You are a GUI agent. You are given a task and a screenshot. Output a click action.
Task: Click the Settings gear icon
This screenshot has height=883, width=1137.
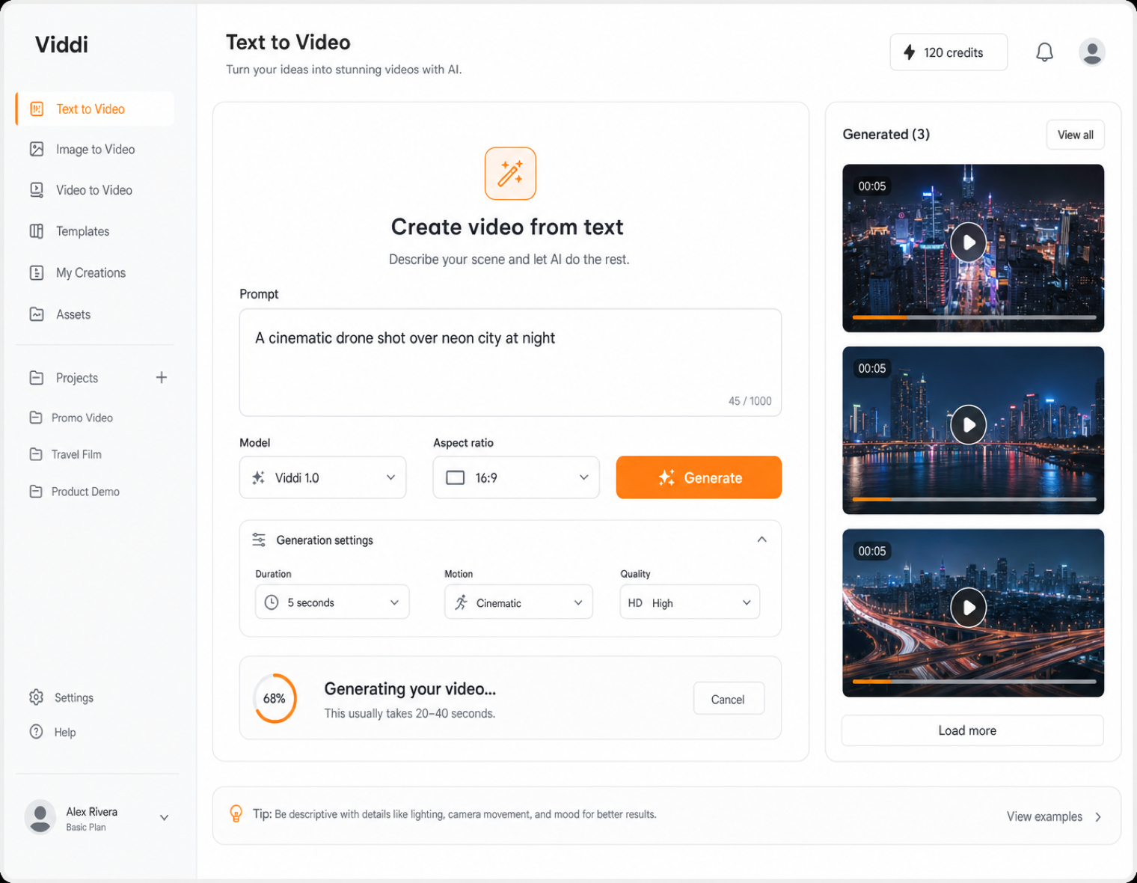pyautogui.click(x=36, y=697)
